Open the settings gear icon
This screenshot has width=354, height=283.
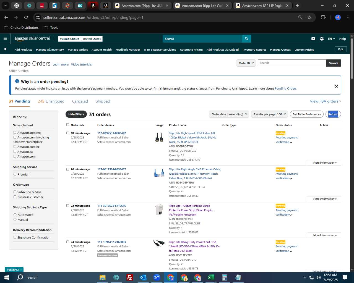pyautogui.click(x=322, y=39)
